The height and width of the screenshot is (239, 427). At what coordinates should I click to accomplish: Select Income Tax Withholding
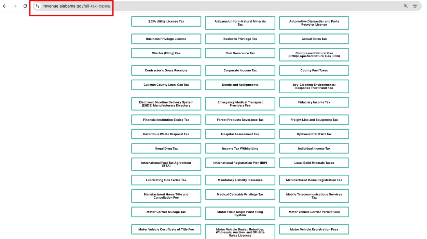(240, 149)
